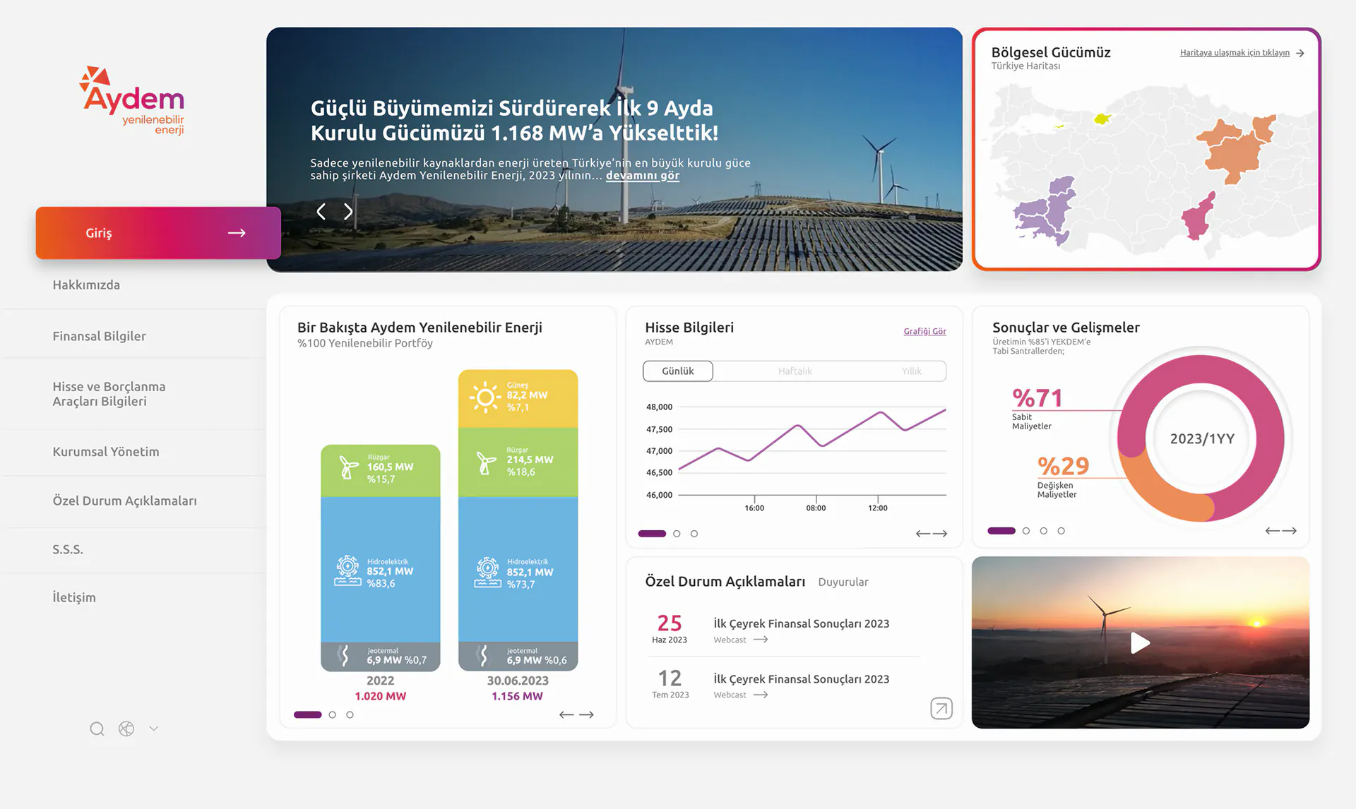The width and height of the screenshot is (1356, 809).
Task: Click the Bölgesel Gücümüz heading
Action: click(1051, 53)
